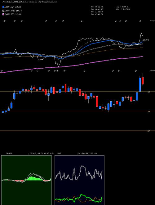Click the 41 price axis label
Image resolution: width=155 pixels, height=205 pixels.
(x=148, y=92)
